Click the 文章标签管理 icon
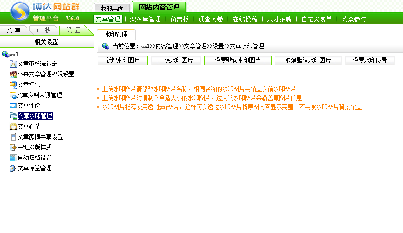This screenshot has width=403, height=233. tap(13, 168)
